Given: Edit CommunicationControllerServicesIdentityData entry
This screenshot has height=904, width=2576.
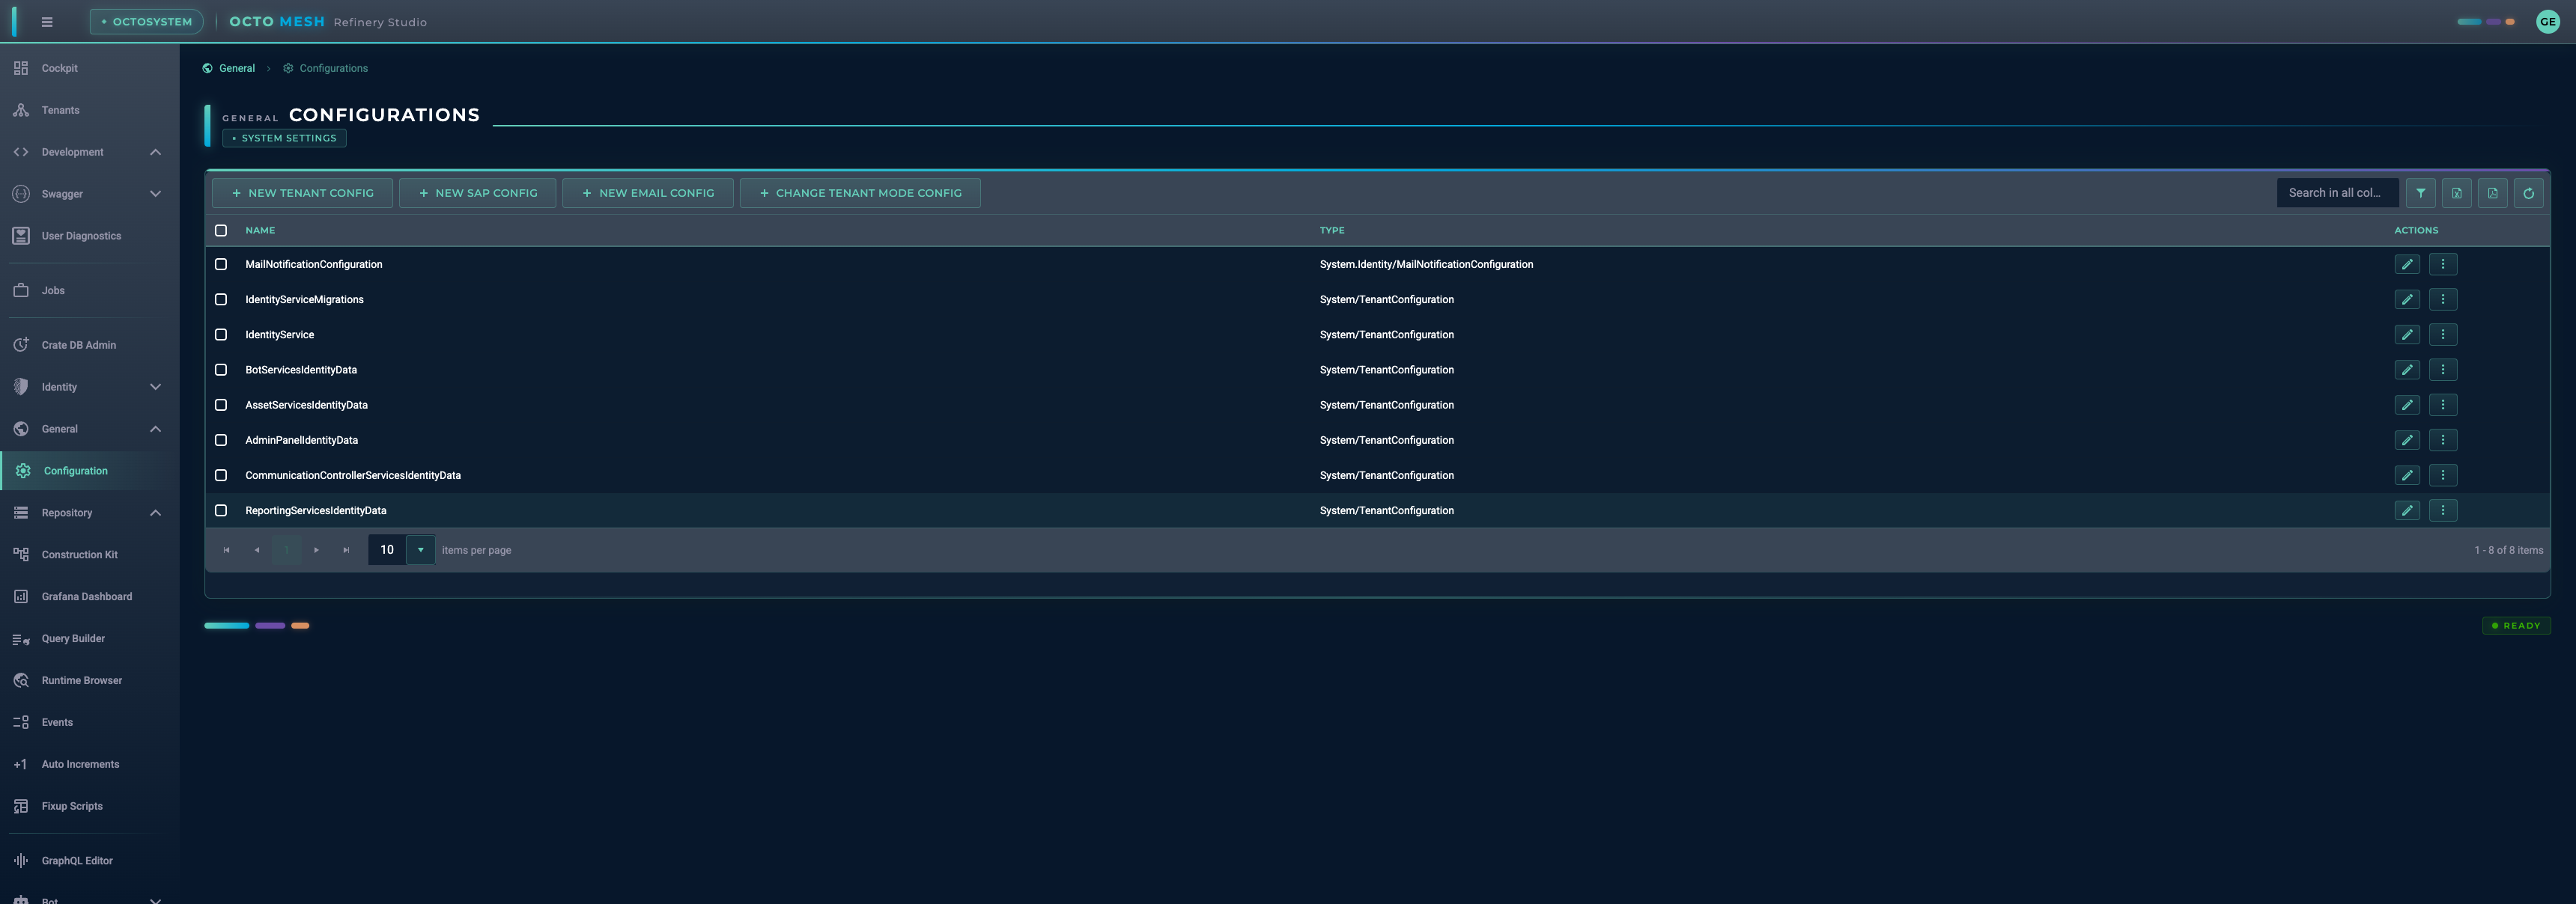Looking at the screenshot, I should [x=2407, y=475].
